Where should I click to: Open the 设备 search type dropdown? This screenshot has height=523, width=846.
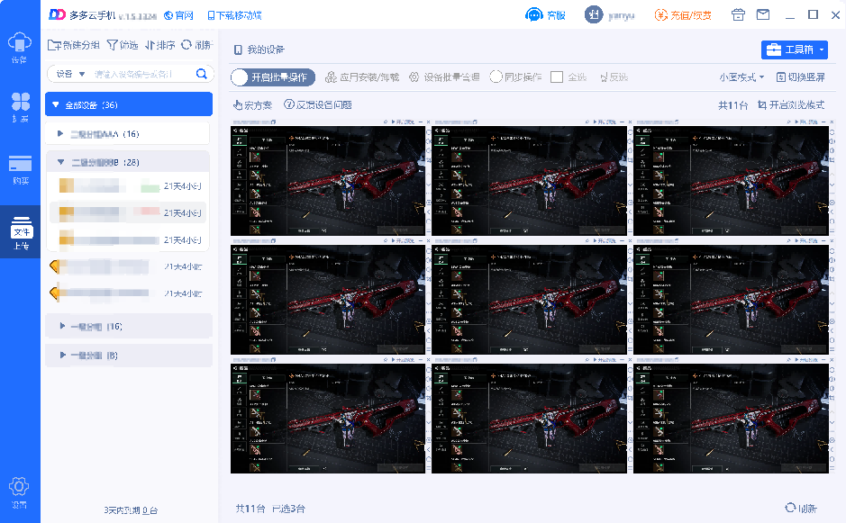coord(70,74)
